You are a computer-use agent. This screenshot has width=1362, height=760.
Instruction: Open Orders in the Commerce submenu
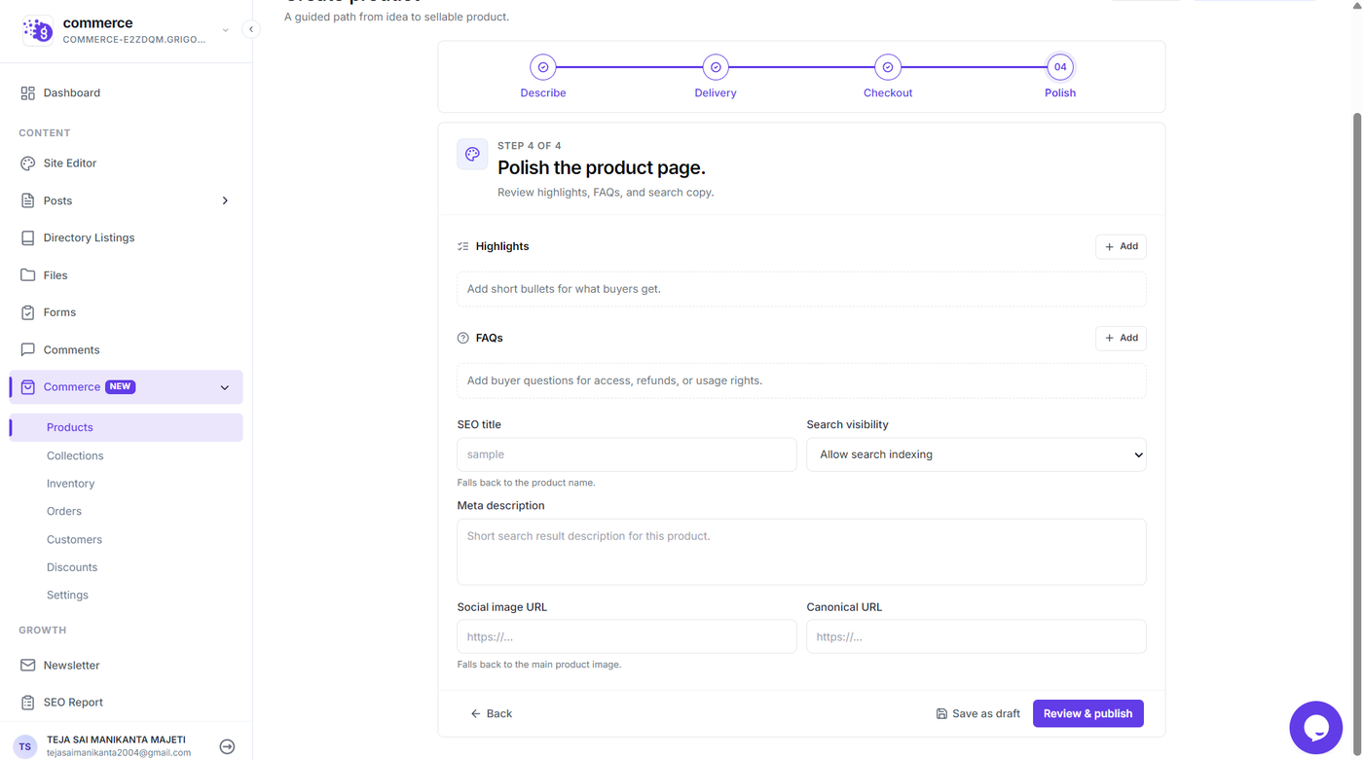click(64, 511)
